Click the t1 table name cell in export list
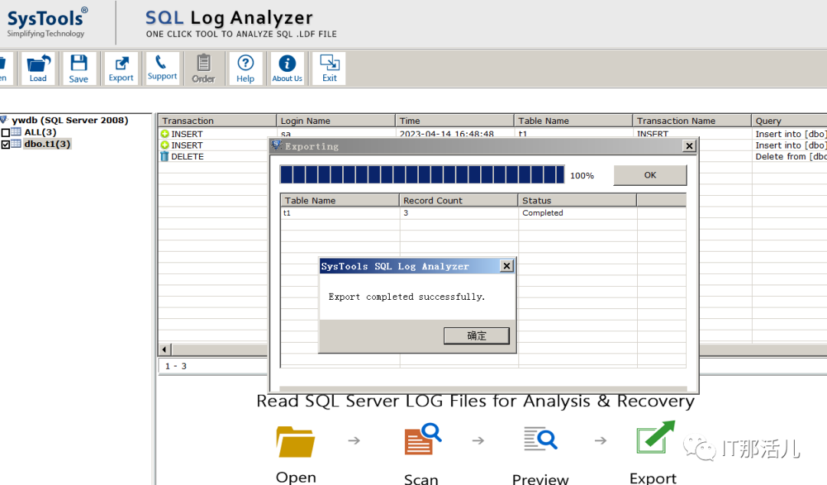827x485 pixels. tap(287, 213)
